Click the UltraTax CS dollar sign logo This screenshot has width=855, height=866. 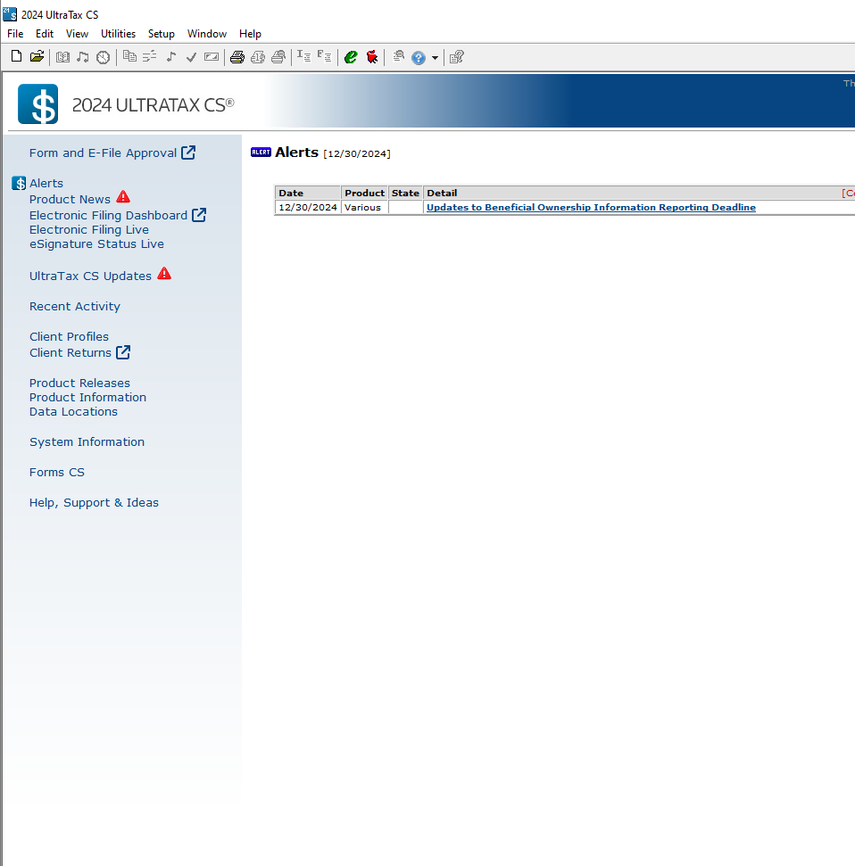tap(38, 103)
